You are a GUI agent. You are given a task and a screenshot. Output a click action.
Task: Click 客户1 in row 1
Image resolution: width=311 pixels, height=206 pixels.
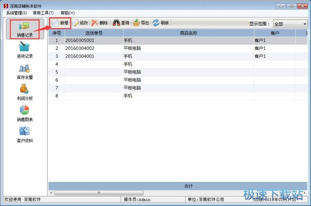[260, 40]
